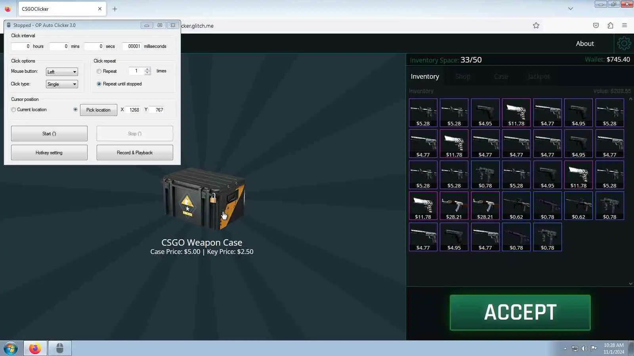Close the CSGOClicker browser tab

(x=100, y=9)
